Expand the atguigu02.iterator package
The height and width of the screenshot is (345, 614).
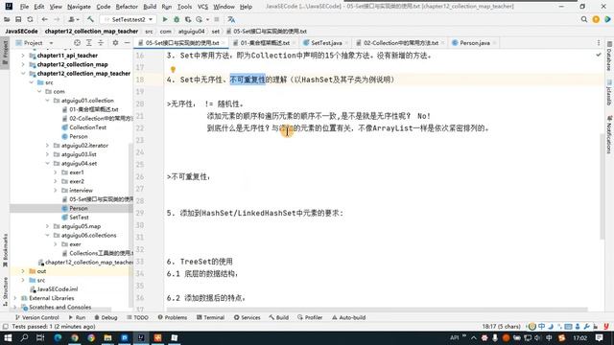47,146
